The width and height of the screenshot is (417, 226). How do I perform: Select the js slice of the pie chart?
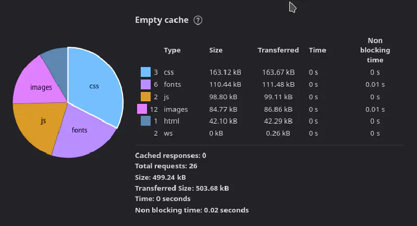[43, 122]
